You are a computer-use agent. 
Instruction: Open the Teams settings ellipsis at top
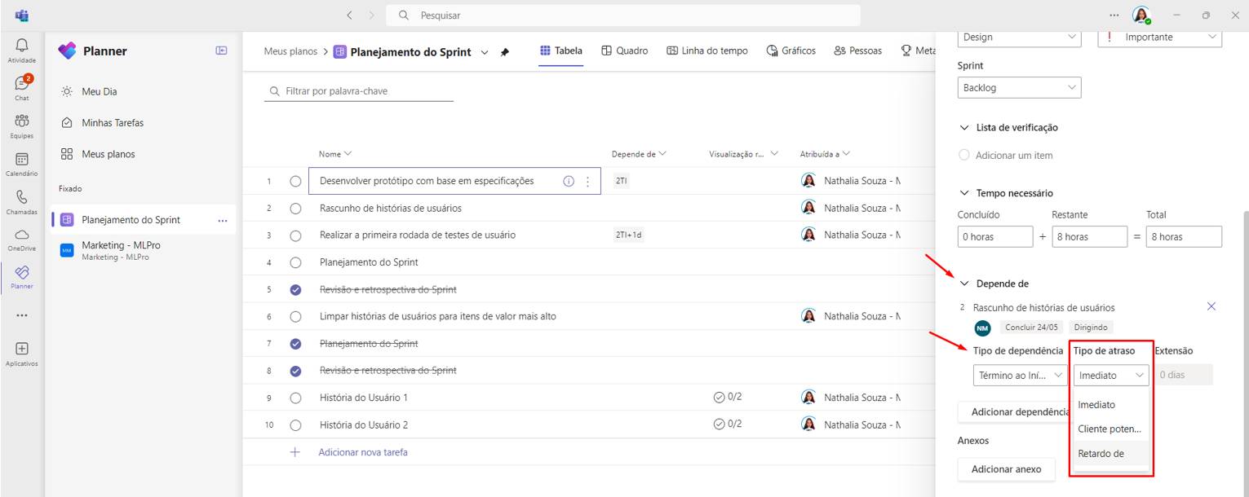(1114, 15)
